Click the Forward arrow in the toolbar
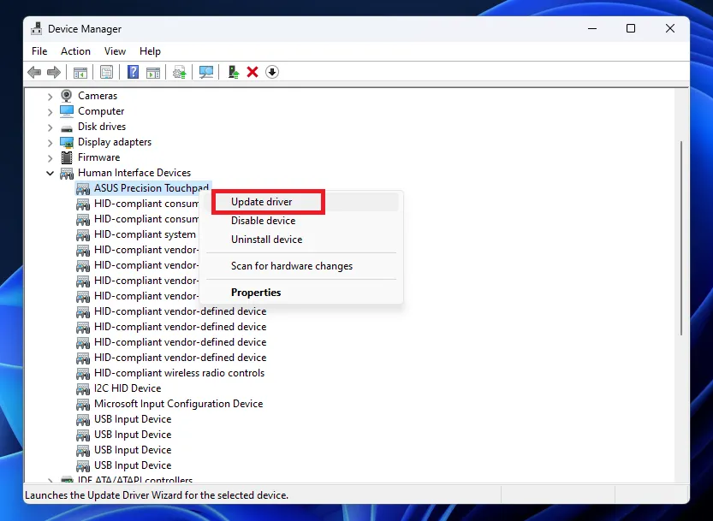The height and width of the screenshot is (521, 713). [54, 72]
